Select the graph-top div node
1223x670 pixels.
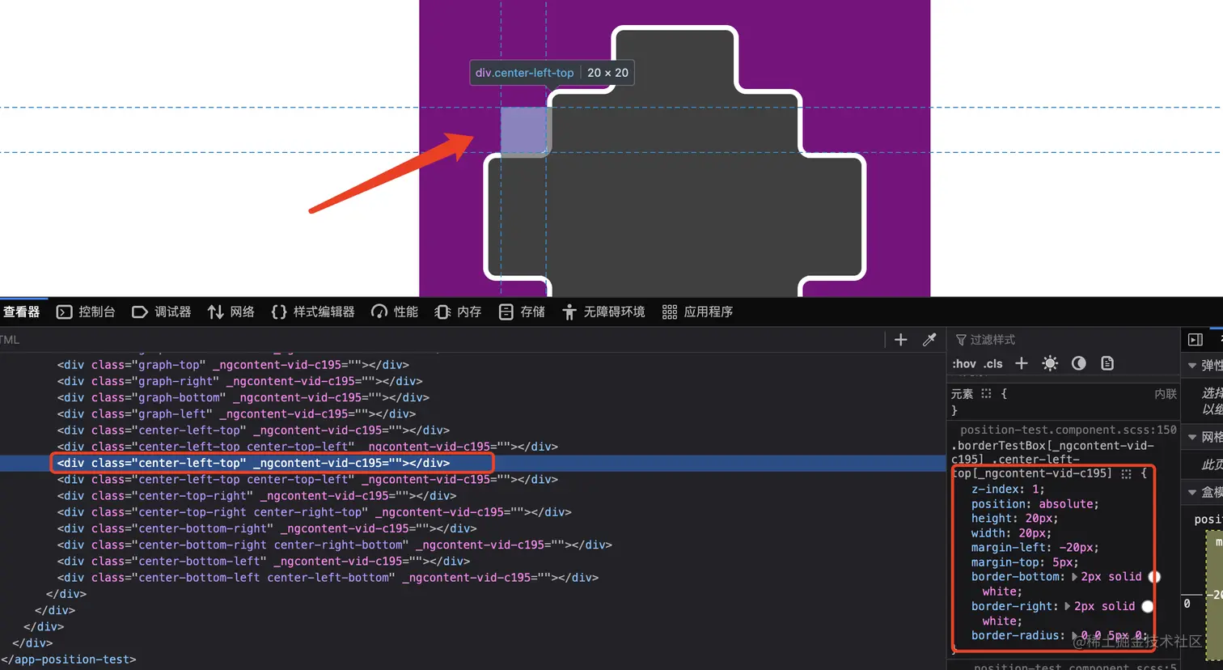(233, 365)
